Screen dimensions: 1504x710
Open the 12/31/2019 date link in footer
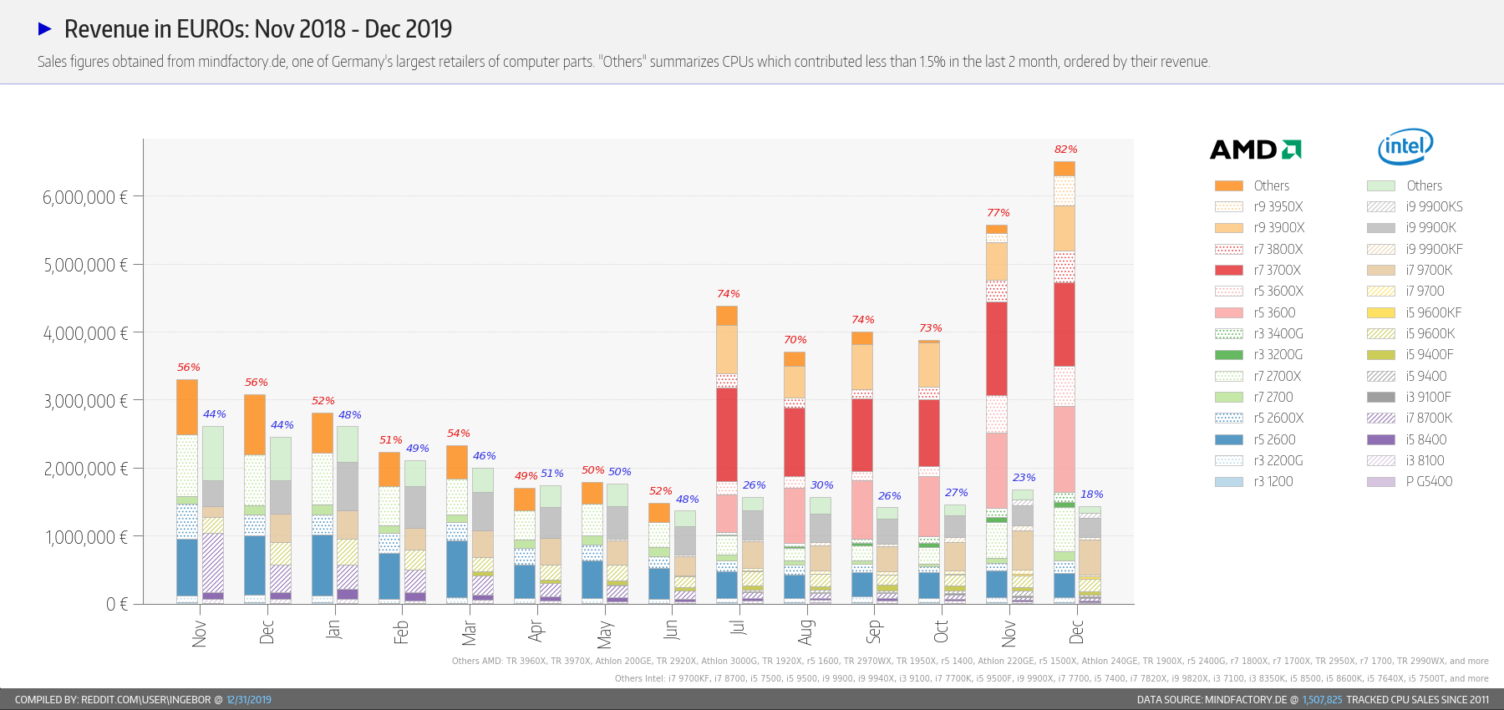coord(248,700)
